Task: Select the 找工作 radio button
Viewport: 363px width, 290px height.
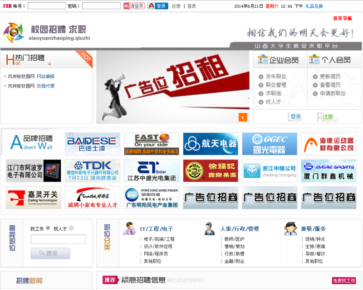Action: (x=48, y=228)
